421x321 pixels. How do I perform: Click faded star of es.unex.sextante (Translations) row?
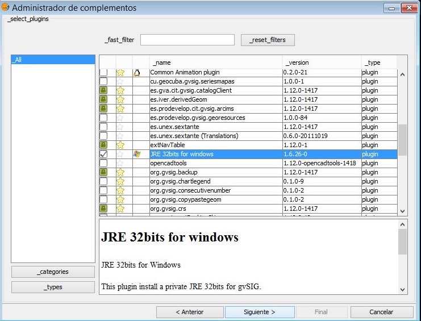pos(120,136)
